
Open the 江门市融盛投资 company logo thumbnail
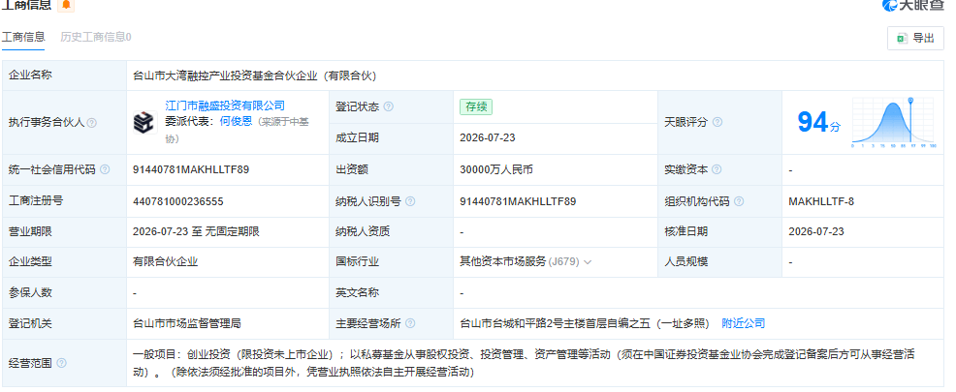tap(145, 122)
